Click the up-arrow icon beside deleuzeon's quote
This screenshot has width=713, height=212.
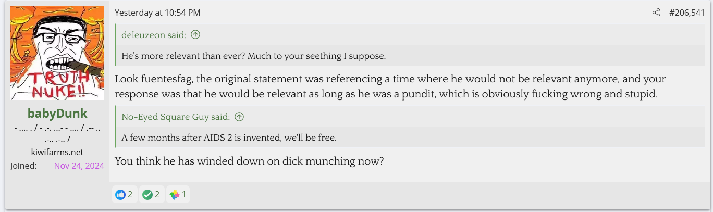195,35
